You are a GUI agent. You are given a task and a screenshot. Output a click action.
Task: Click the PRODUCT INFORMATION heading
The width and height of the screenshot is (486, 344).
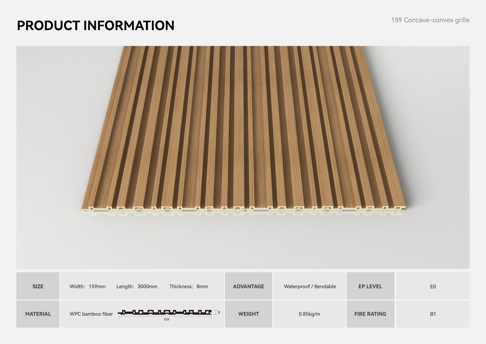pyautogui.click(x=96, y=26)
